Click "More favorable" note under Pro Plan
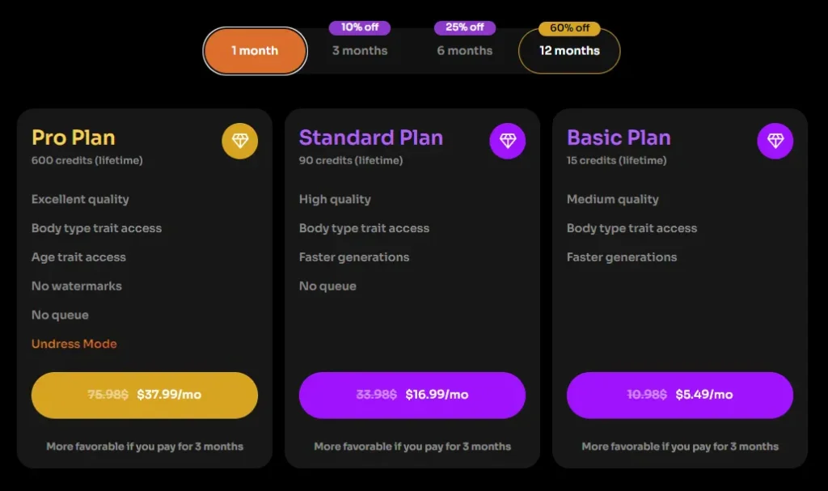 (145, 447)
